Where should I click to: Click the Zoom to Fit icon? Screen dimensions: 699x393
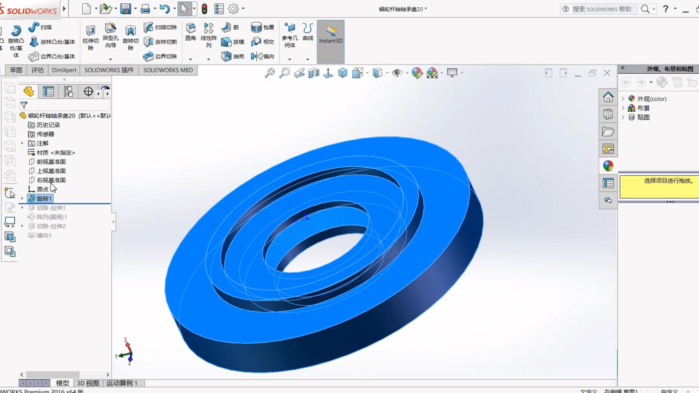click(x=269, y=72)
